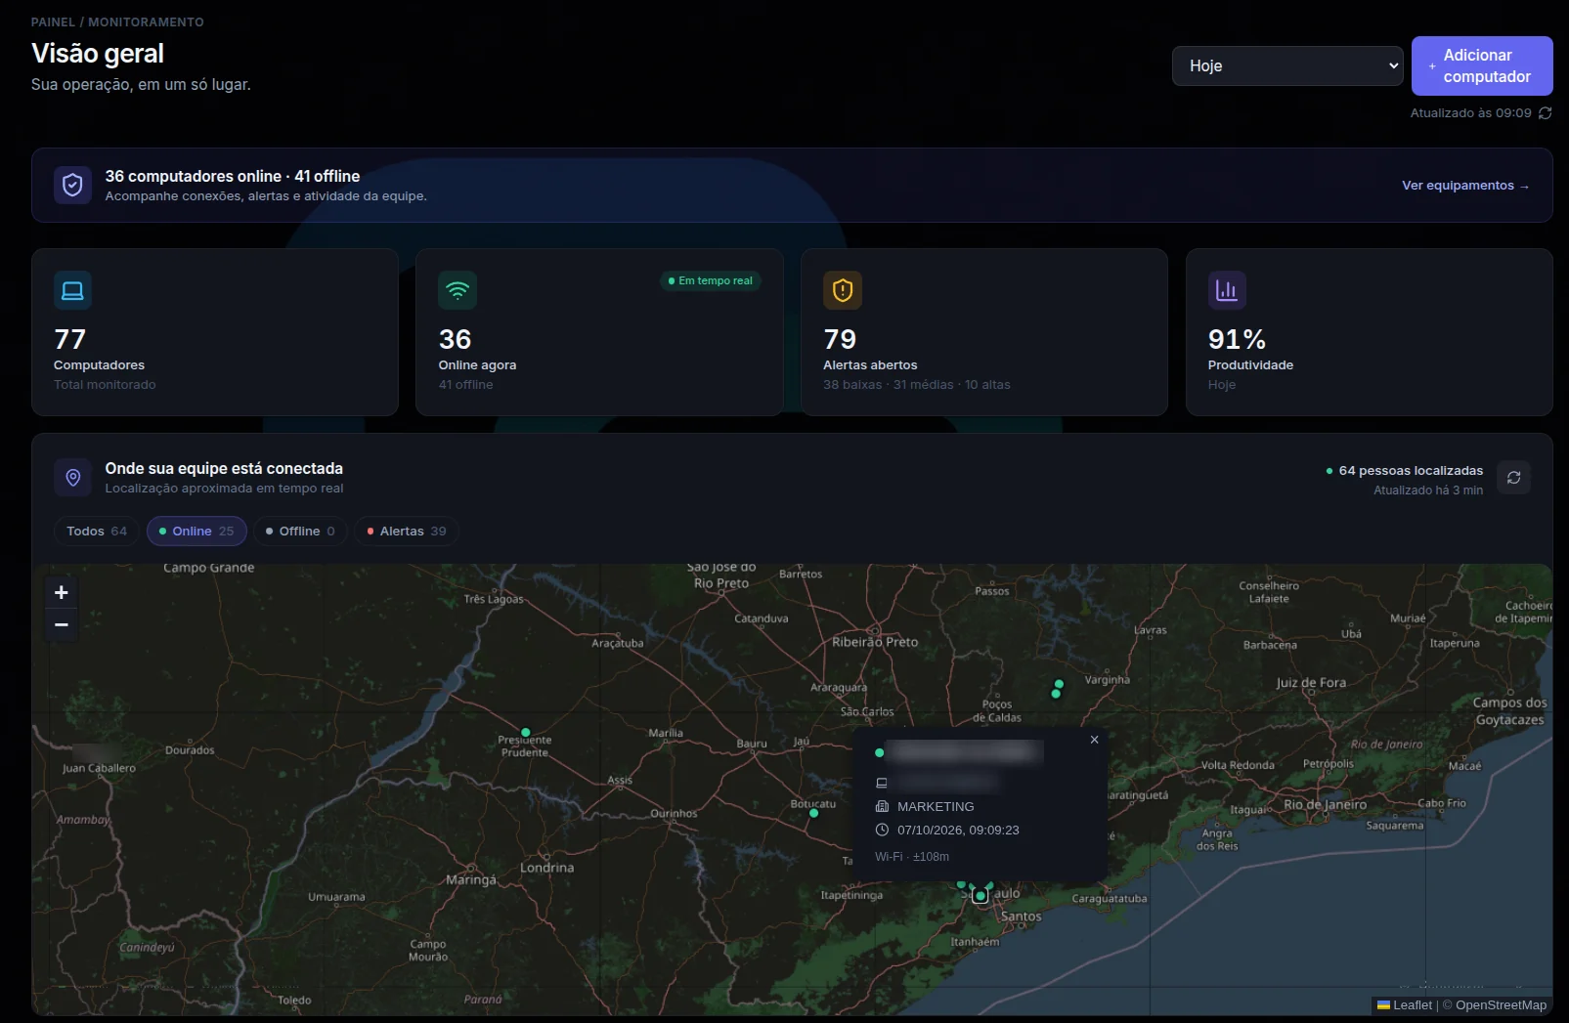Refresh using icon beside Atualizado às 09:09

coord(1546,113)
